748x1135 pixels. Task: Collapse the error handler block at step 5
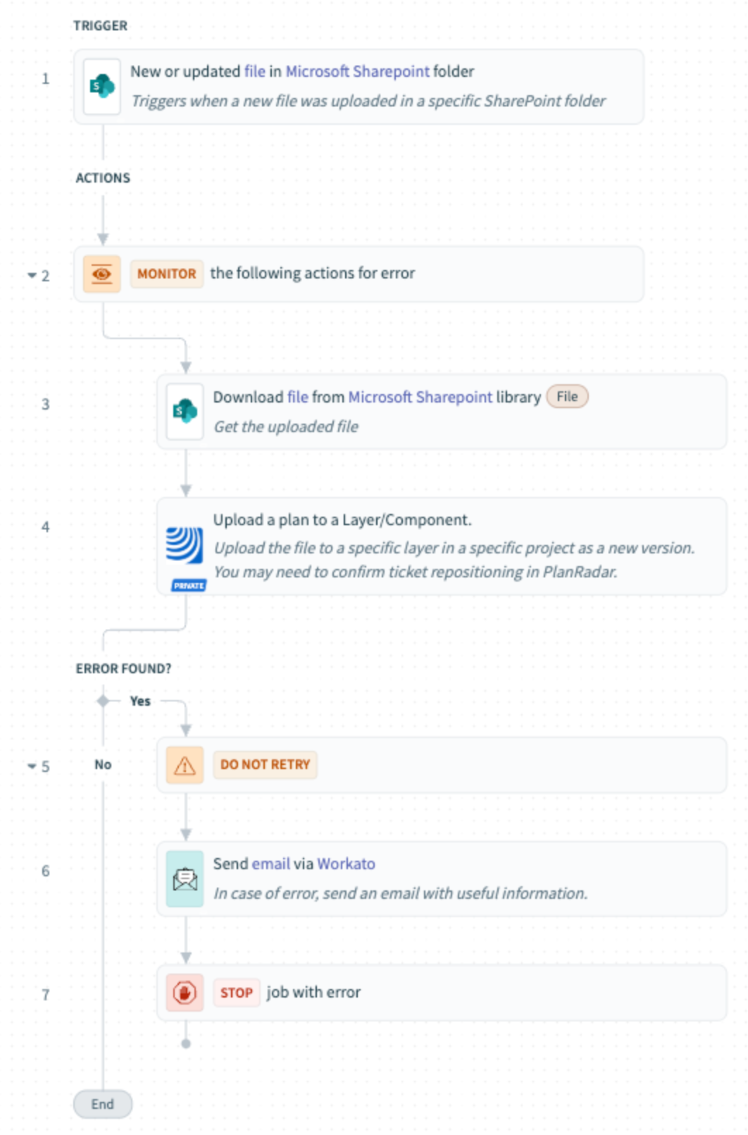(x=32, y=766)
